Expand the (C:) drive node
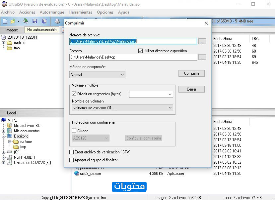The image size is (275, 200). click(x=3, y=152)
